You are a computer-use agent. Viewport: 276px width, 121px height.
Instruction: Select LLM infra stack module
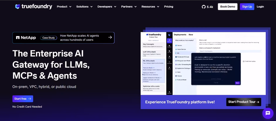click(x=153, y=54)
